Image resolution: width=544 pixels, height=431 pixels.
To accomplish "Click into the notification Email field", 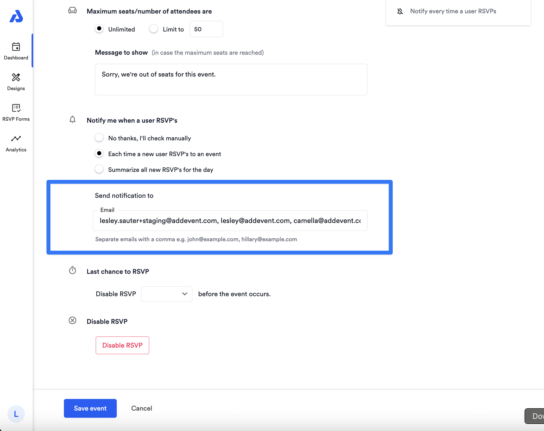I will click(230, 221).
